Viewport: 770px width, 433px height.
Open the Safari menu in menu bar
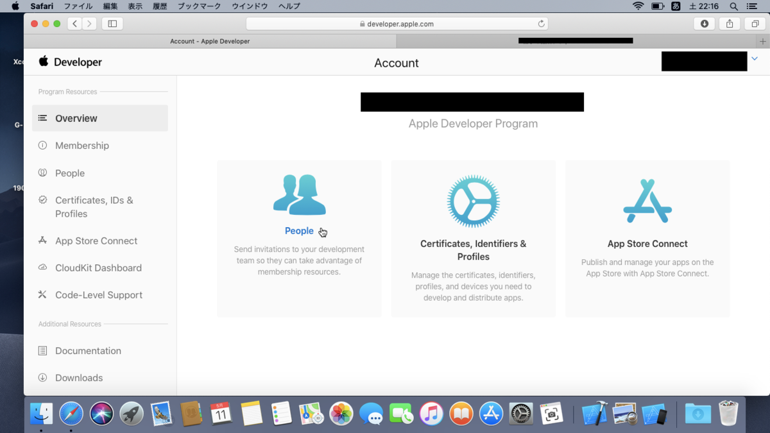(x=42, y=6)
